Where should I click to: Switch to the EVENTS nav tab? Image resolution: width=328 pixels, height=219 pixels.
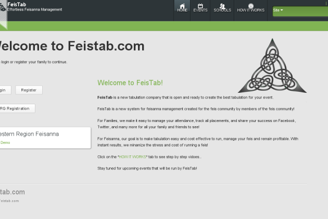[x=200, y=10]
